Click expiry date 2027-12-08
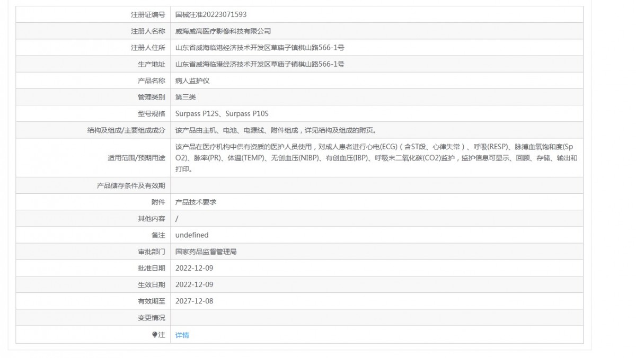Viewport: 636px width, 358px height. pos(194,301)
